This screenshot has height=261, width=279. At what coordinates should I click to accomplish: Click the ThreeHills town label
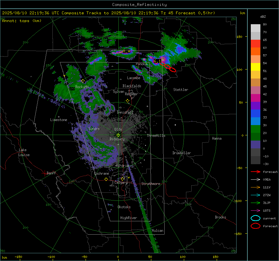(x=156, y=136)
